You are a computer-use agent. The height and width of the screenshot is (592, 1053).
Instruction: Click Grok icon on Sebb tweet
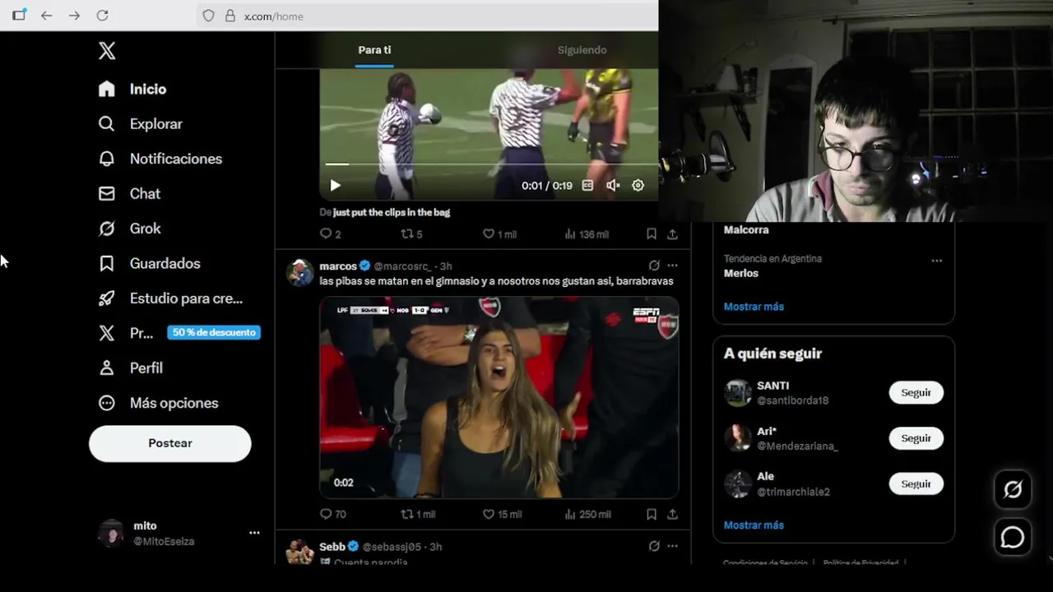pos(654,546)
